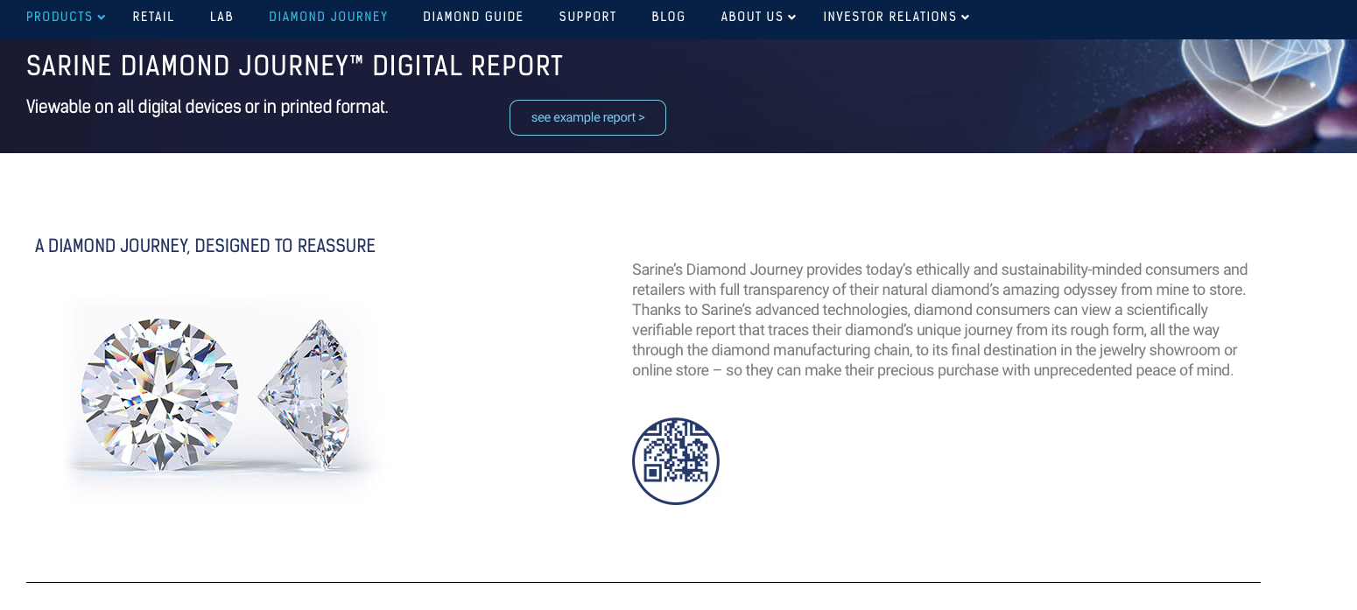Viewport: 1357px width, 610px height.
Task: Click the 'Sarine Diamond Journey™ Digital Report' title
Action: [x=295, y=67]
